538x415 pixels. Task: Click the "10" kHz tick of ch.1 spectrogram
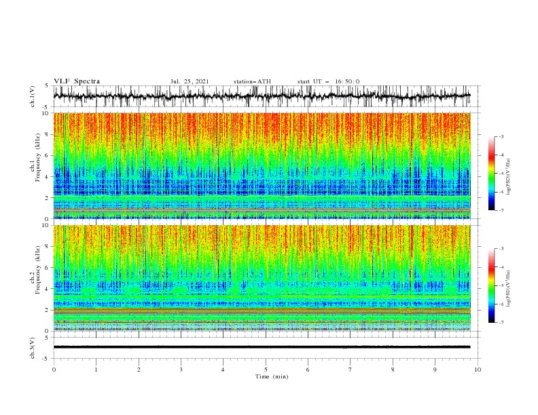pos(46,113)
